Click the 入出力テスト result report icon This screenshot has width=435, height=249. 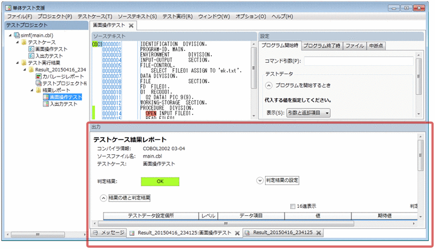click(x=46, y=104)
